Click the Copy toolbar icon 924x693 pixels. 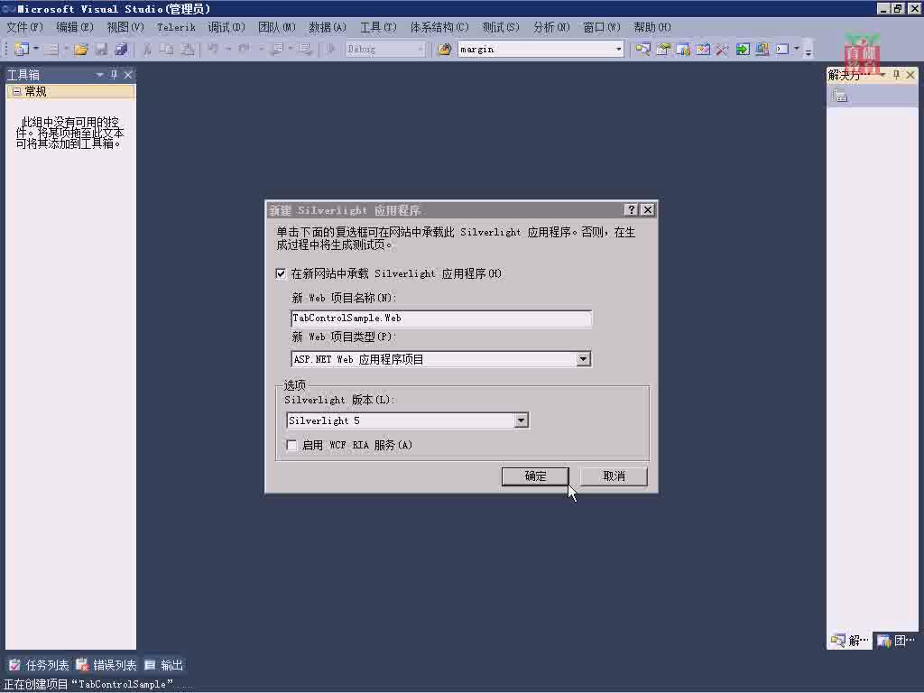(167, 50)
